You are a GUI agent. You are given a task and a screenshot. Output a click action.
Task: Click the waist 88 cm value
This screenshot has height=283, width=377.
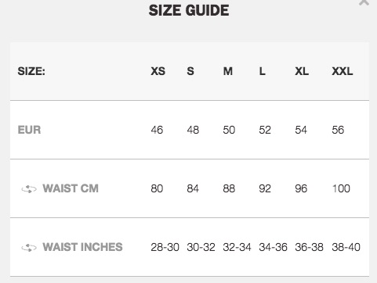click(229, 188)
